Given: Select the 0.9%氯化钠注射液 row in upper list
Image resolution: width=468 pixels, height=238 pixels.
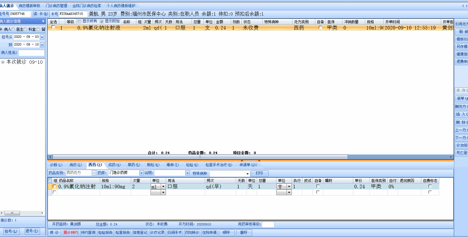Looking at the screenshot, I should 250,28.
